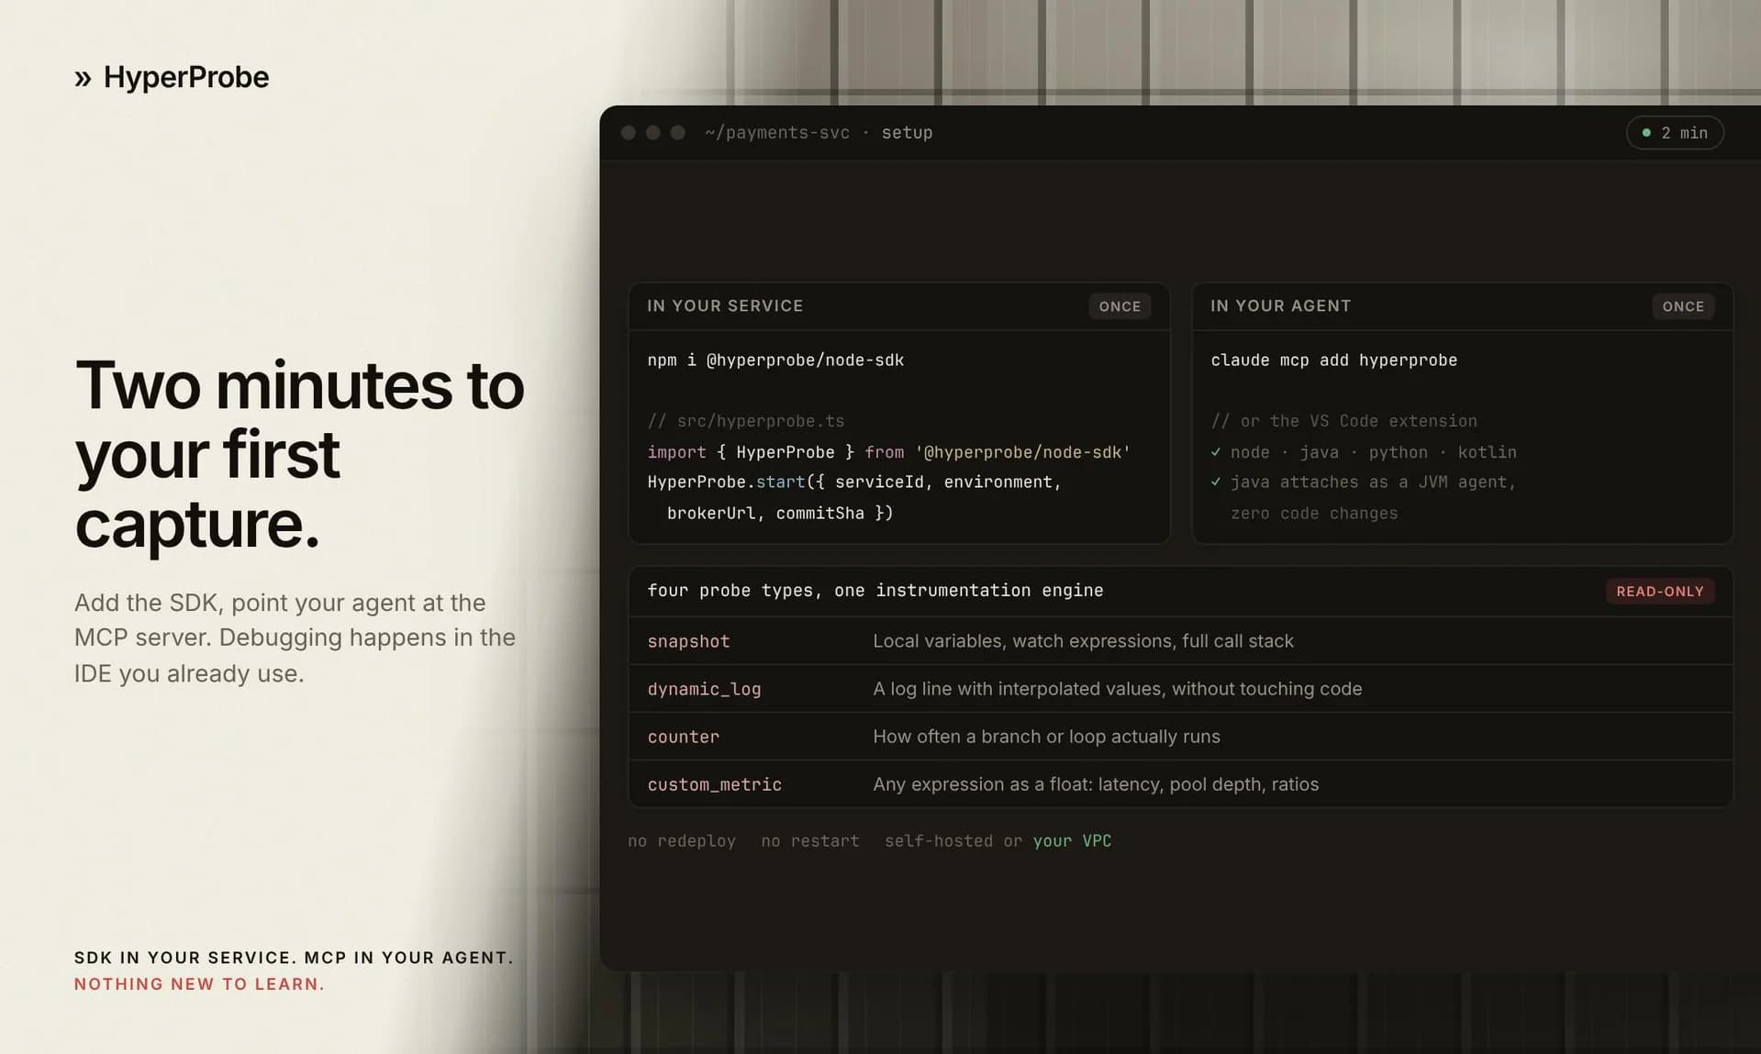This screenshot has width=1761, height=1054.
Task: Click the READ-ONLY badge
Action: 1659,592
